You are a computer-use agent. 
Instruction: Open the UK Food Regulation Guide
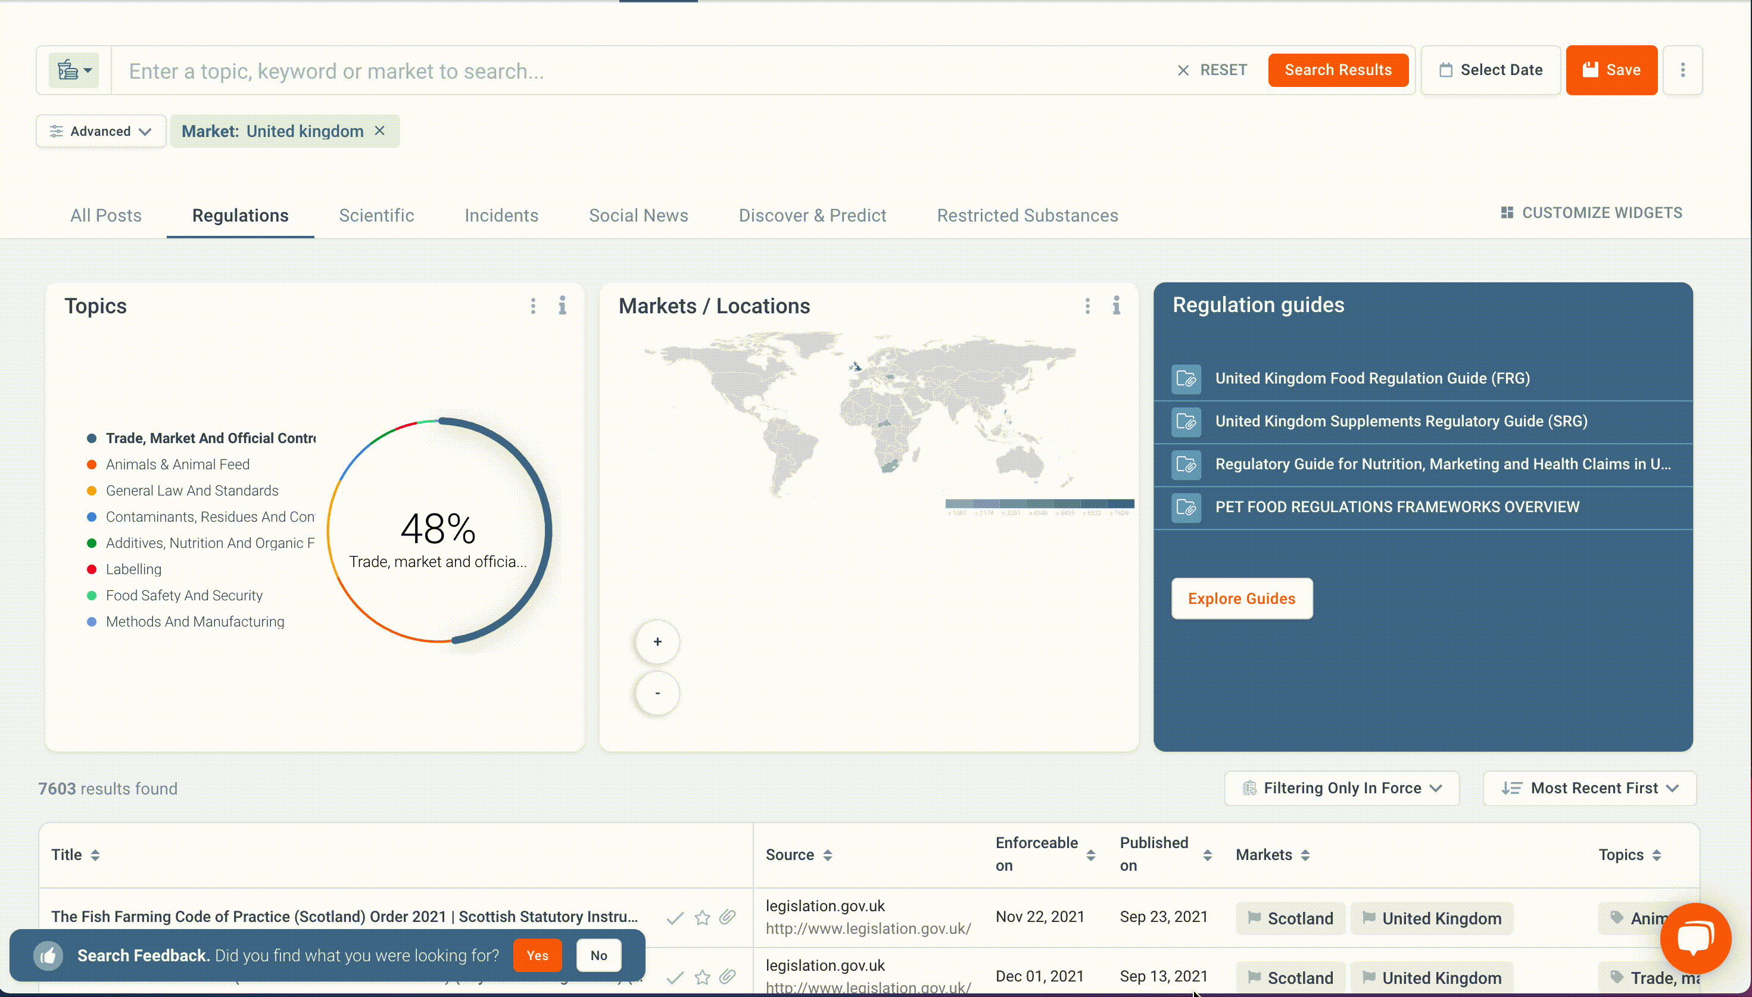1372,378
